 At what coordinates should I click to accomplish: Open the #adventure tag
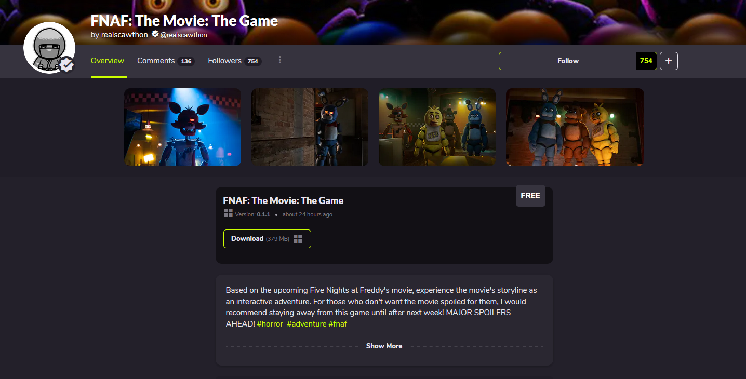(x=307, y=324)
